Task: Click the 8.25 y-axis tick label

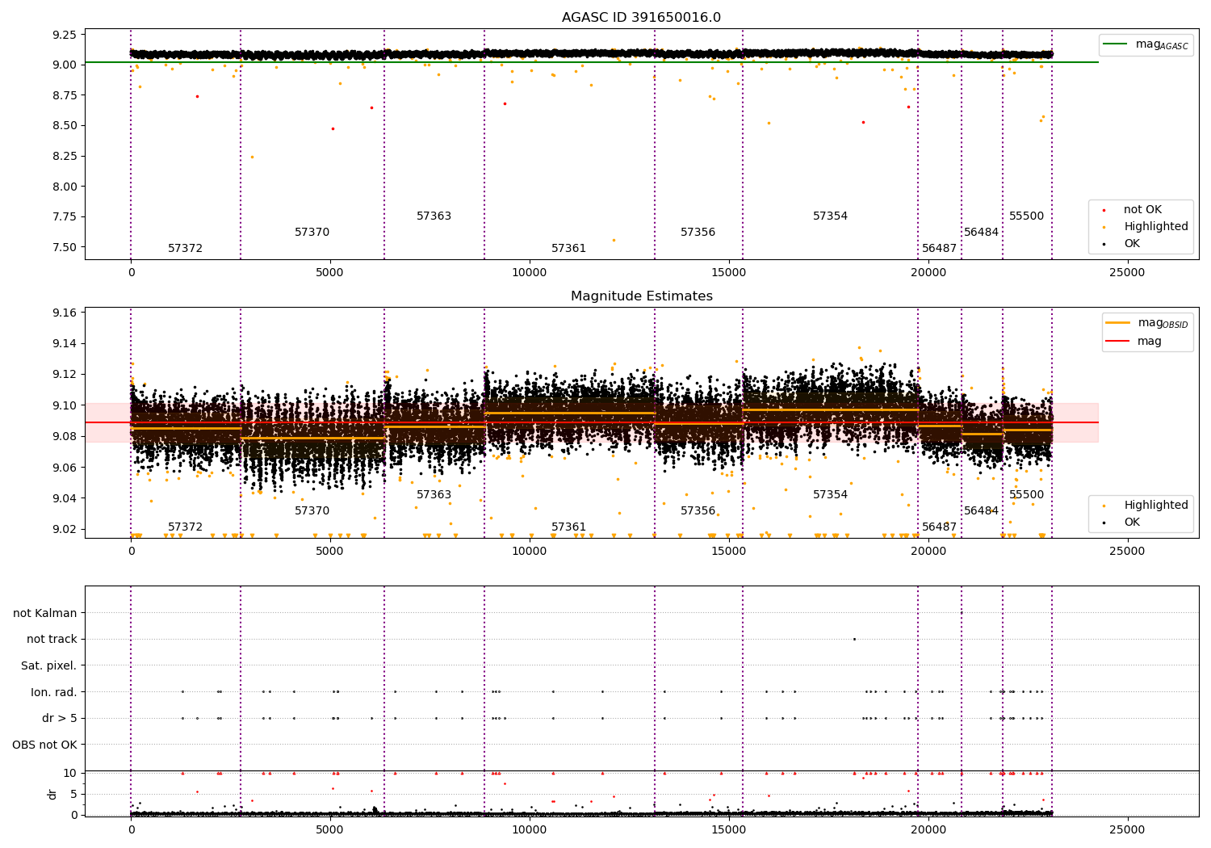Action: [64, 156]
